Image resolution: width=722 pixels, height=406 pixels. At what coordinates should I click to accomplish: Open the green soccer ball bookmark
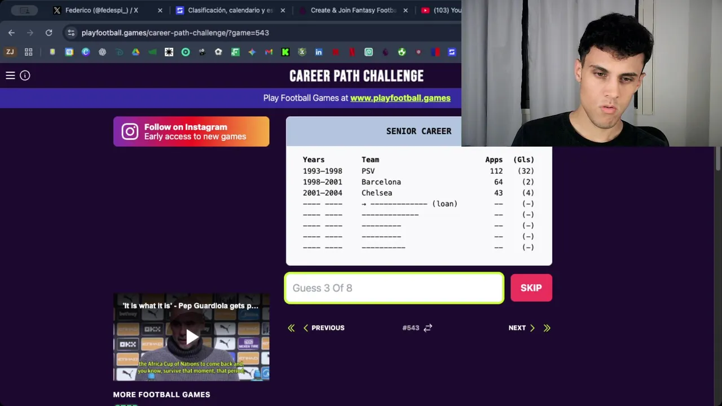click(402, 52)
